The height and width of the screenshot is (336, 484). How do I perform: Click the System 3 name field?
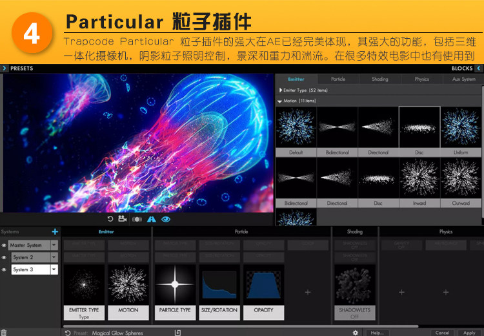(x=31, y=269)
